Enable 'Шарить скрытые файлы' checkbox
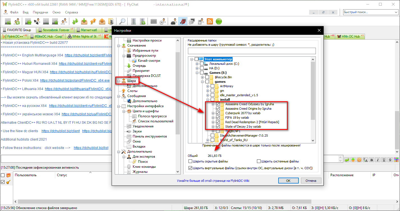This screenshot has height=211, width=400. tap(190, 161)
